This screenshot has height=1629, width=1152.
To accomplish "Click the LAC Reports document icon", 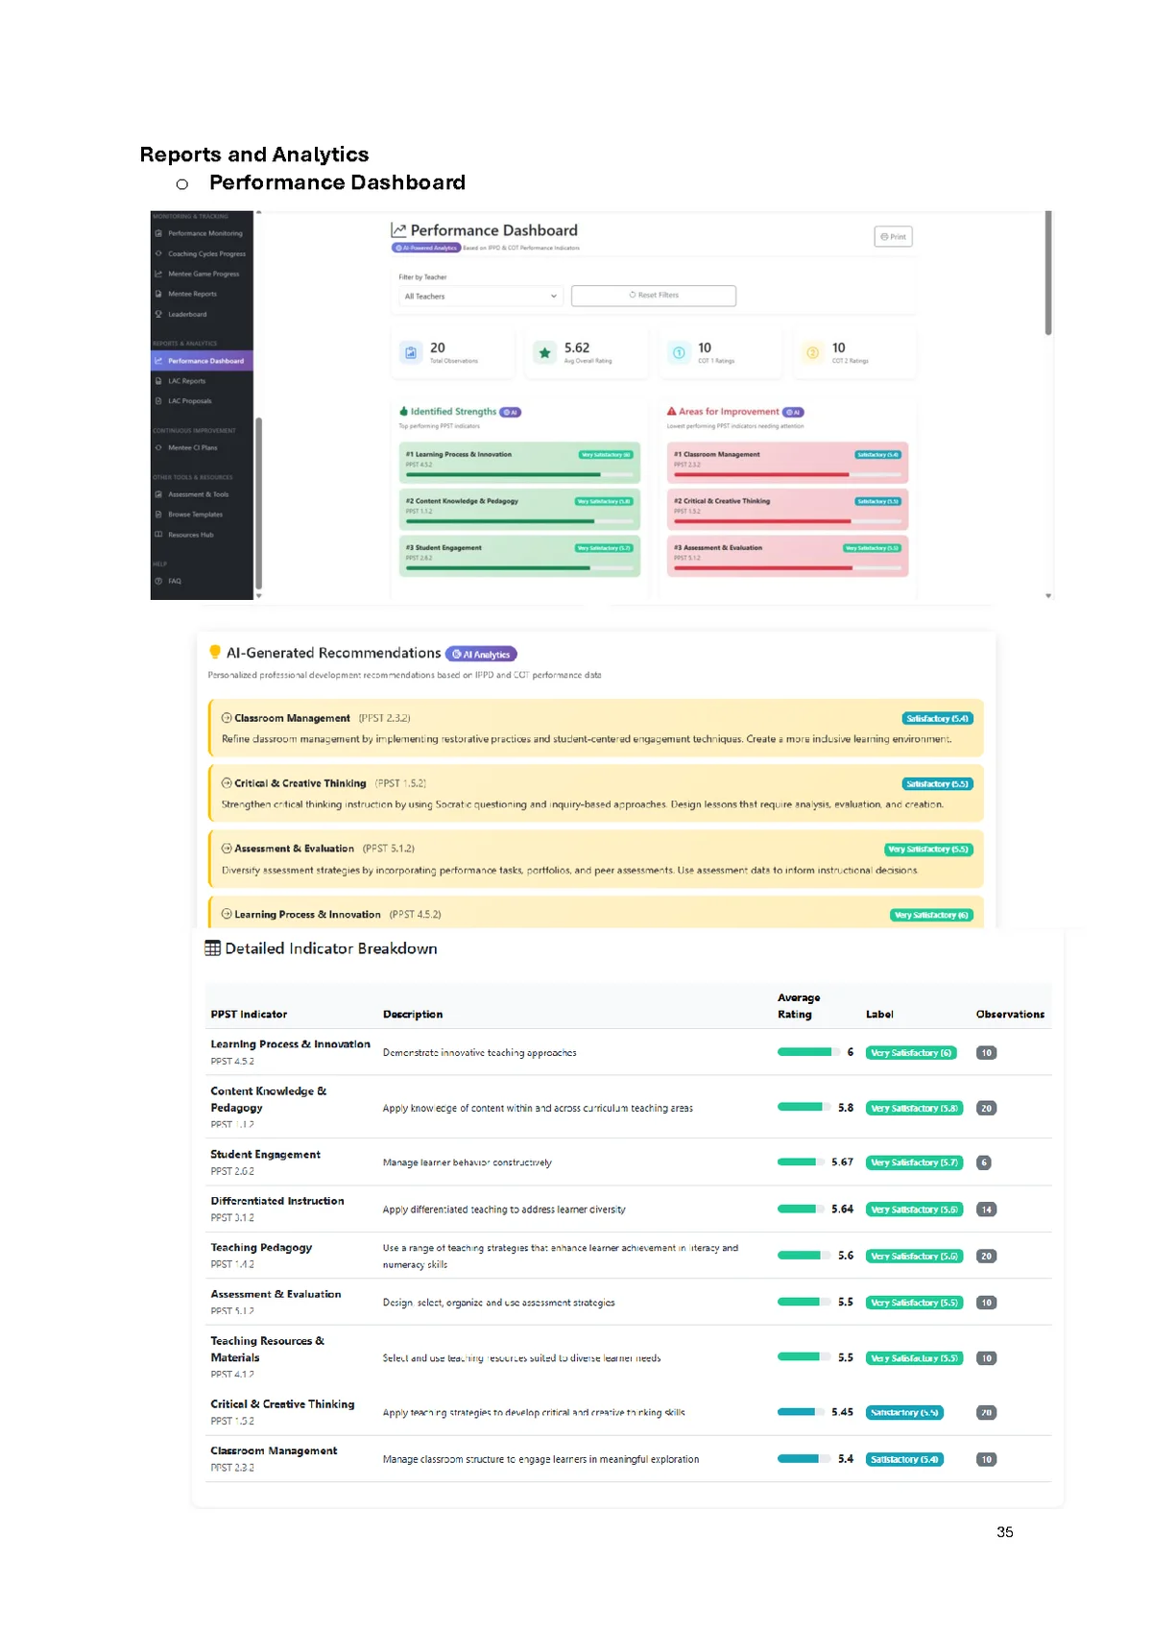I will (158, 381).
